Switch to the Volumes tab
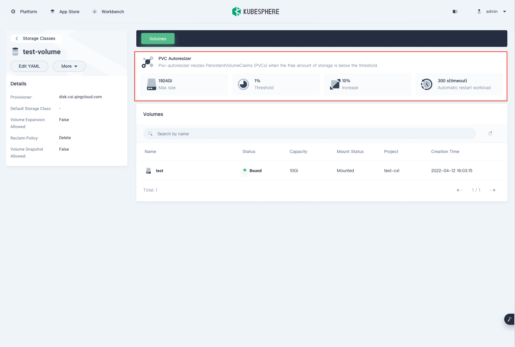Viewport: 515px width, 347px height. click(158, 39)
